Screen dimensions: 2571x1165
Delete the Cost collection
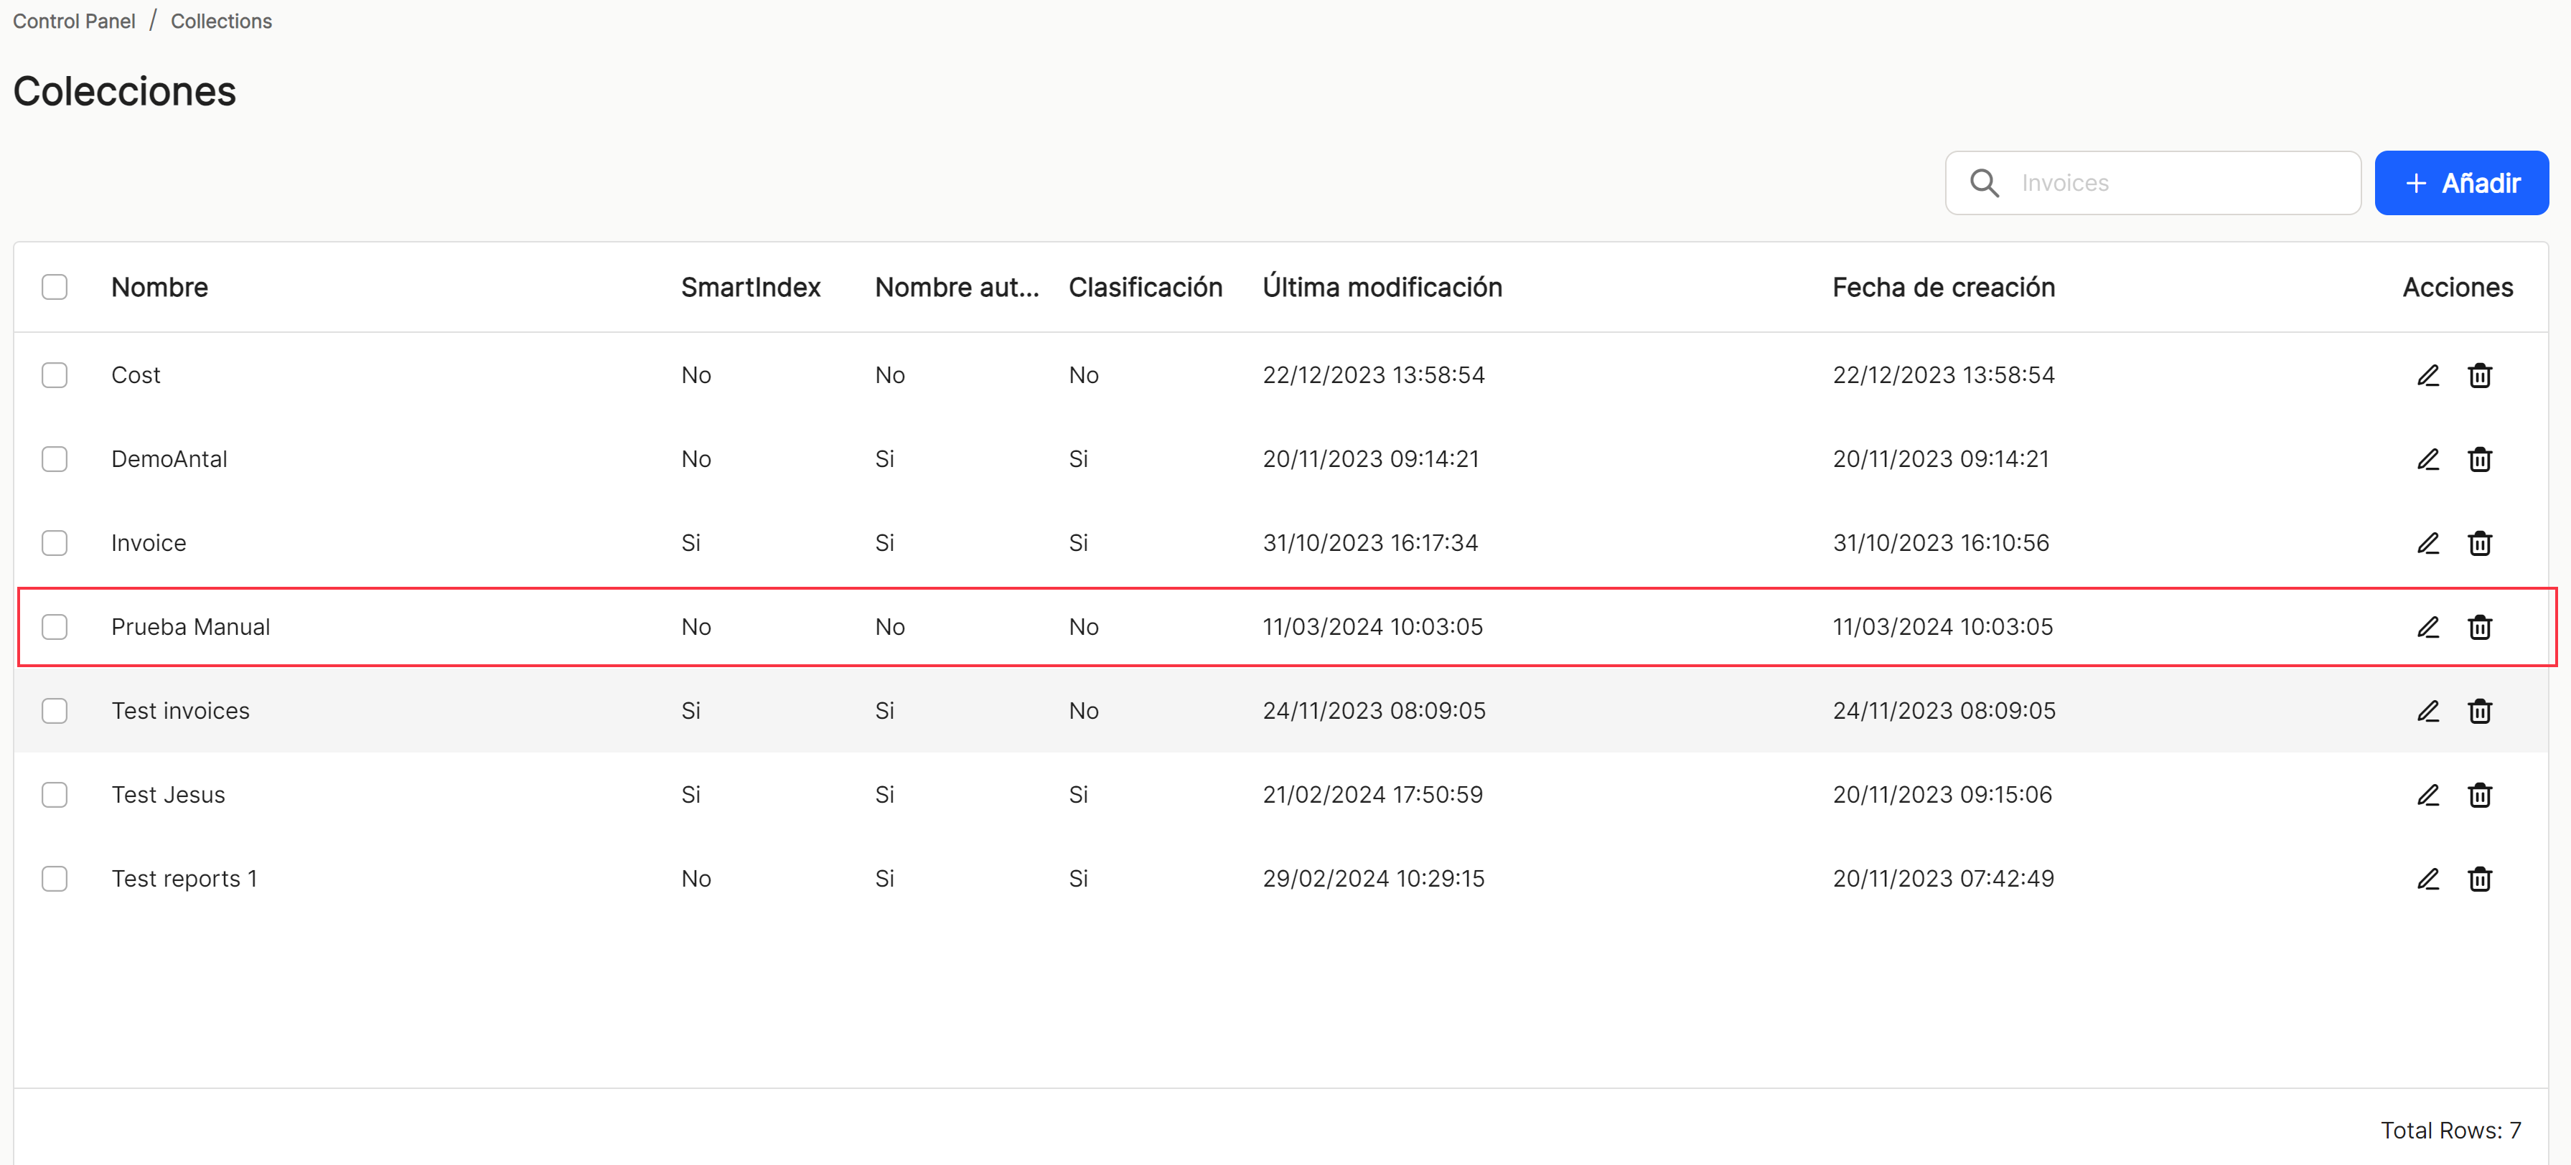click(2479, 375)
